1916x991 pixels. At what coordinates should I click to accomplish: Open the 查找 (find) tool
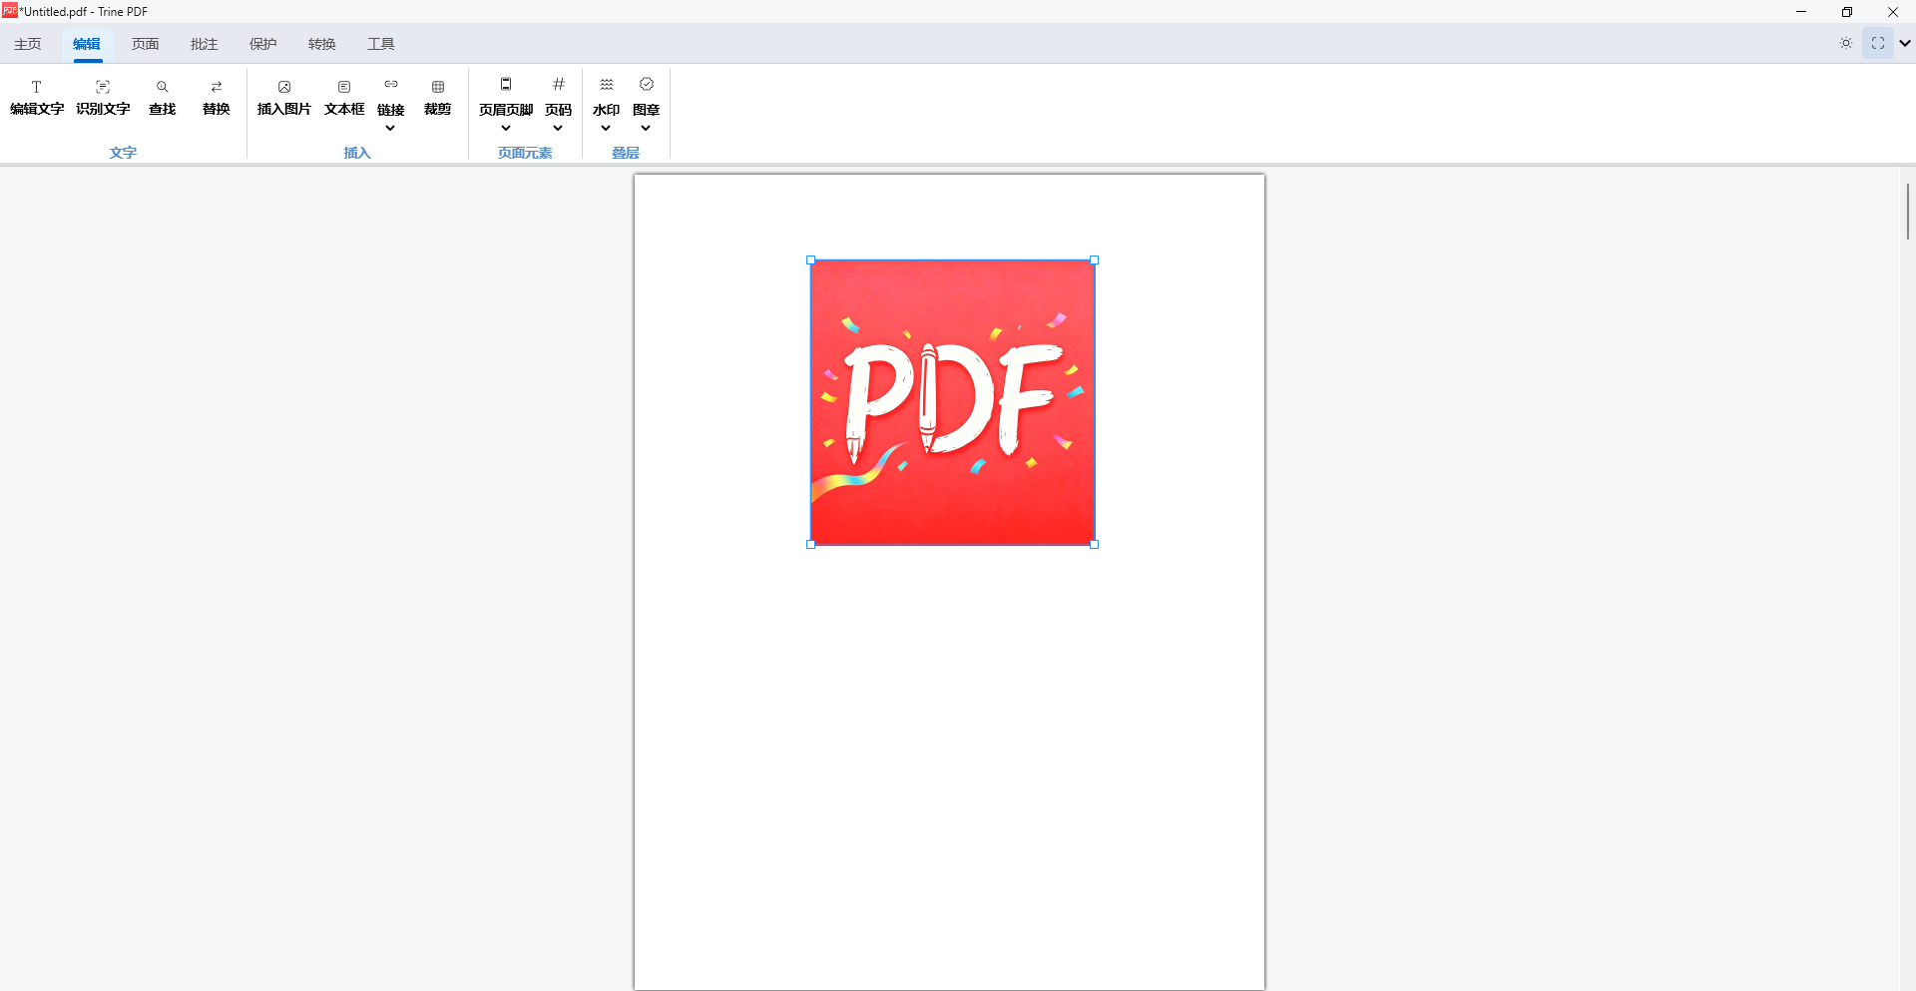(x=163, y=98)
